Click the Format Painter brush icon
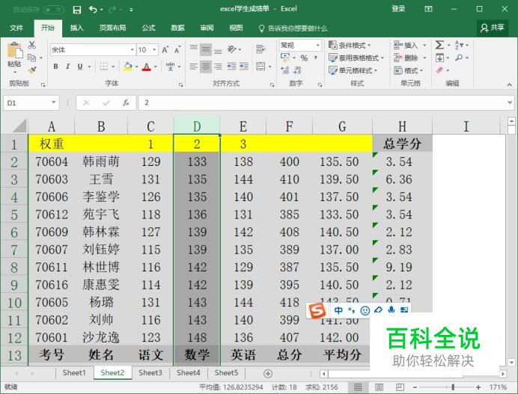This screenshot has height=394, width=518. pos(32,70)
